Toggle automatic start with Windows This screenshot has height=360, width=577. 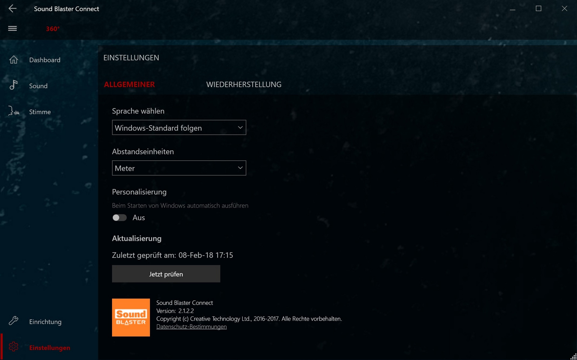click(120, 218)
